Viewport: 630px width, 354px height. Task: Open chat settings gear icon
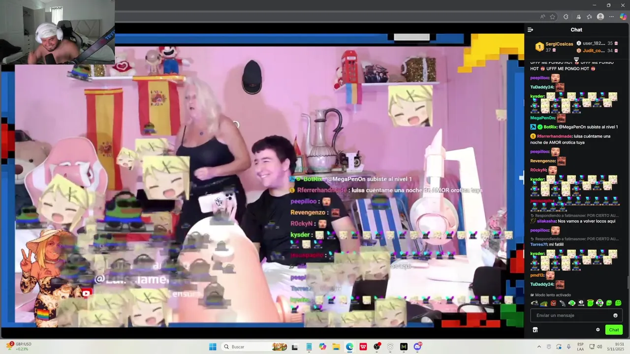click(x=598, y=330)
